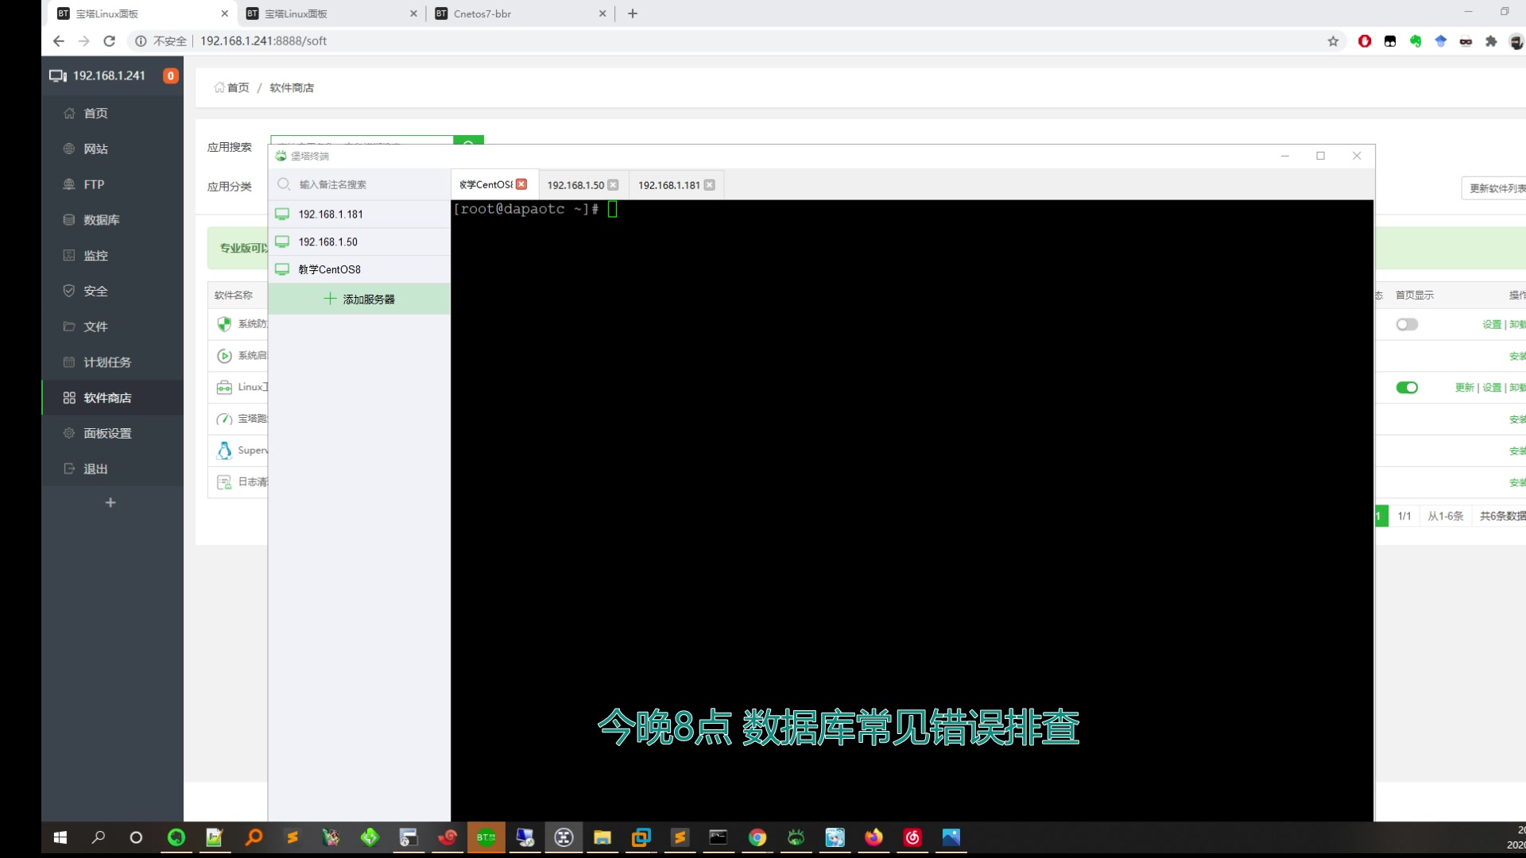This screenshot has width=1526, height=858.
Task: Click the 软件名称 column header
Action: pyautogui.click(x=234, y=295)
